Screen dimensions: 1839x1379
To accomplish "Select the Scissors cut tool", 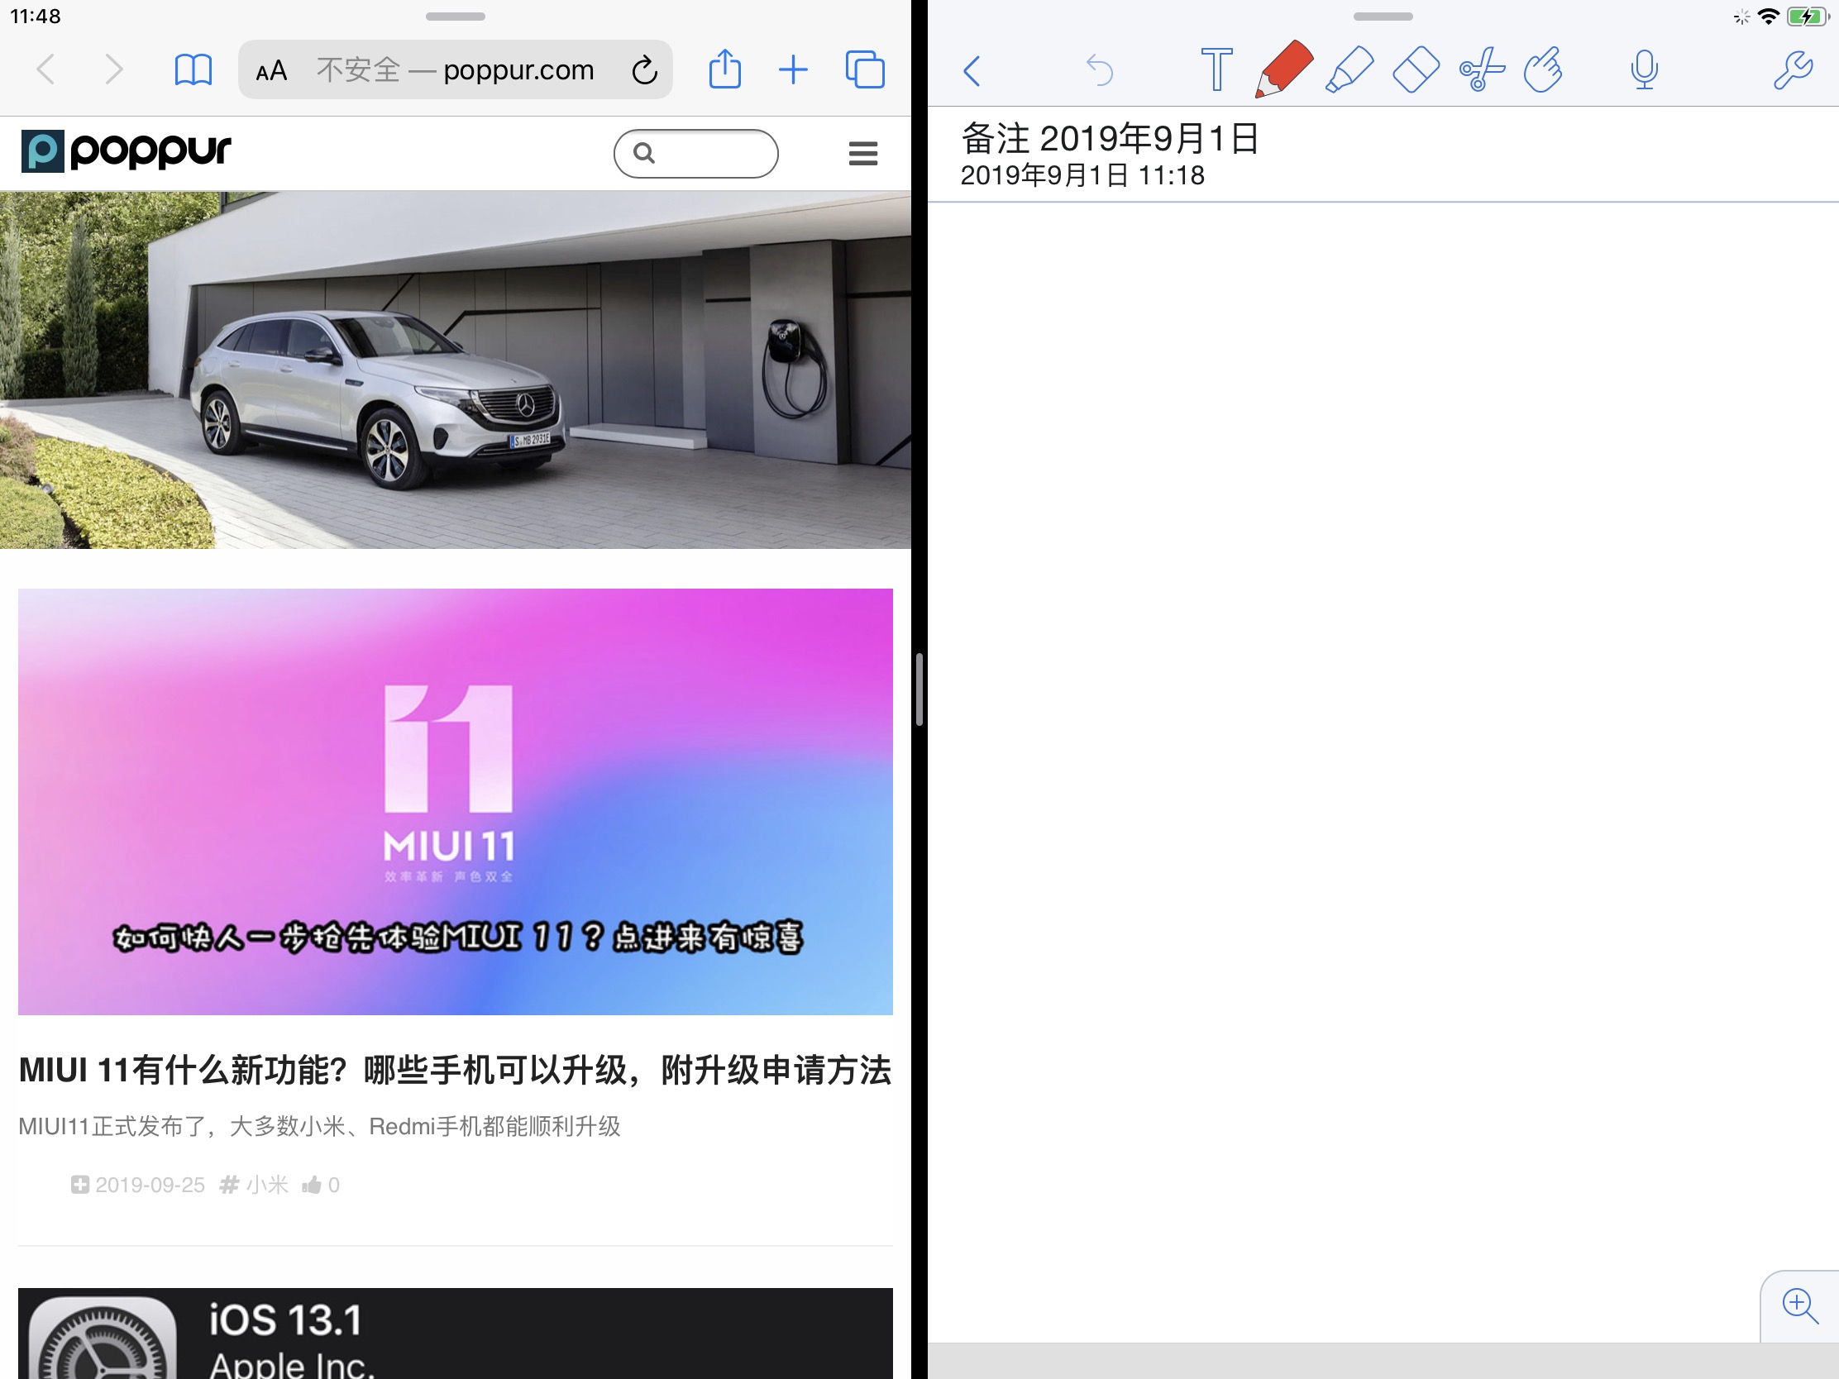I will 1482,69.
